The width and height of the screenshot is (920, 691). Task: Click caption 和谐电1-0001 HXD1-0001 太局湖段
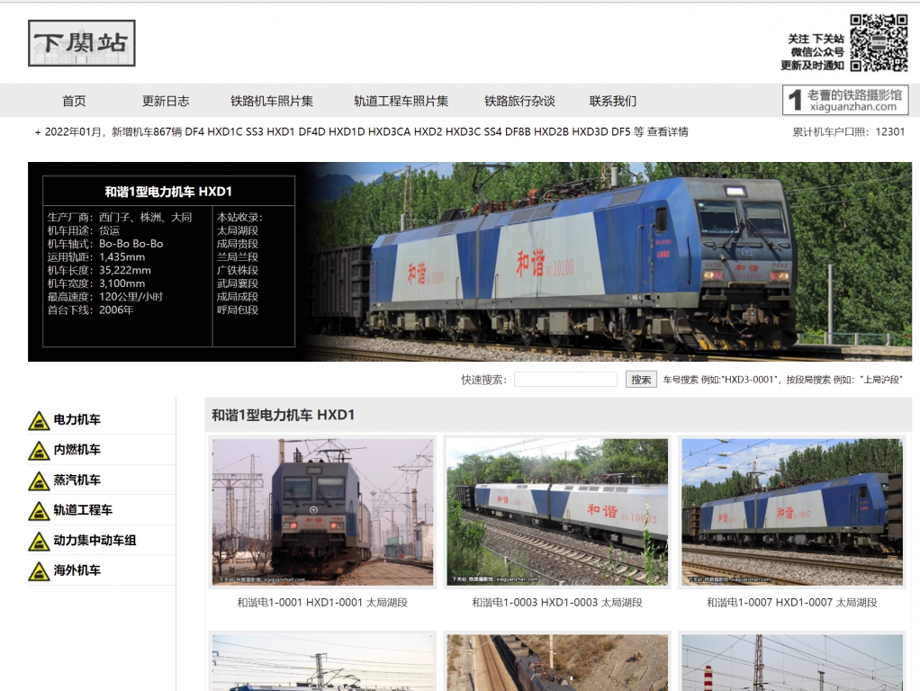[322, 603]
